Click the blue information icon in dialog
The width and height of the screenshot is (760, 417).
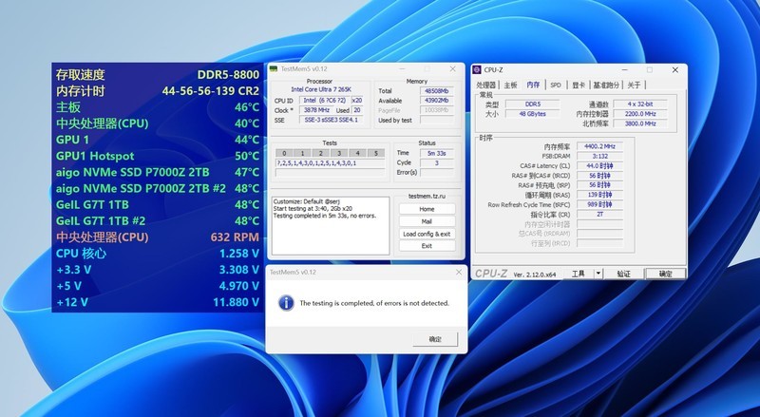tap(284, 302)
